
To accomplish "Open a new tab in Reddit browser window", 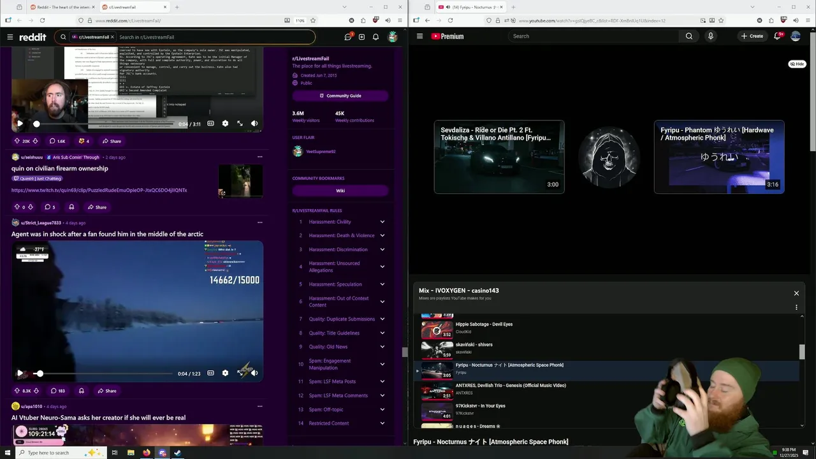I will pos(177,7).
